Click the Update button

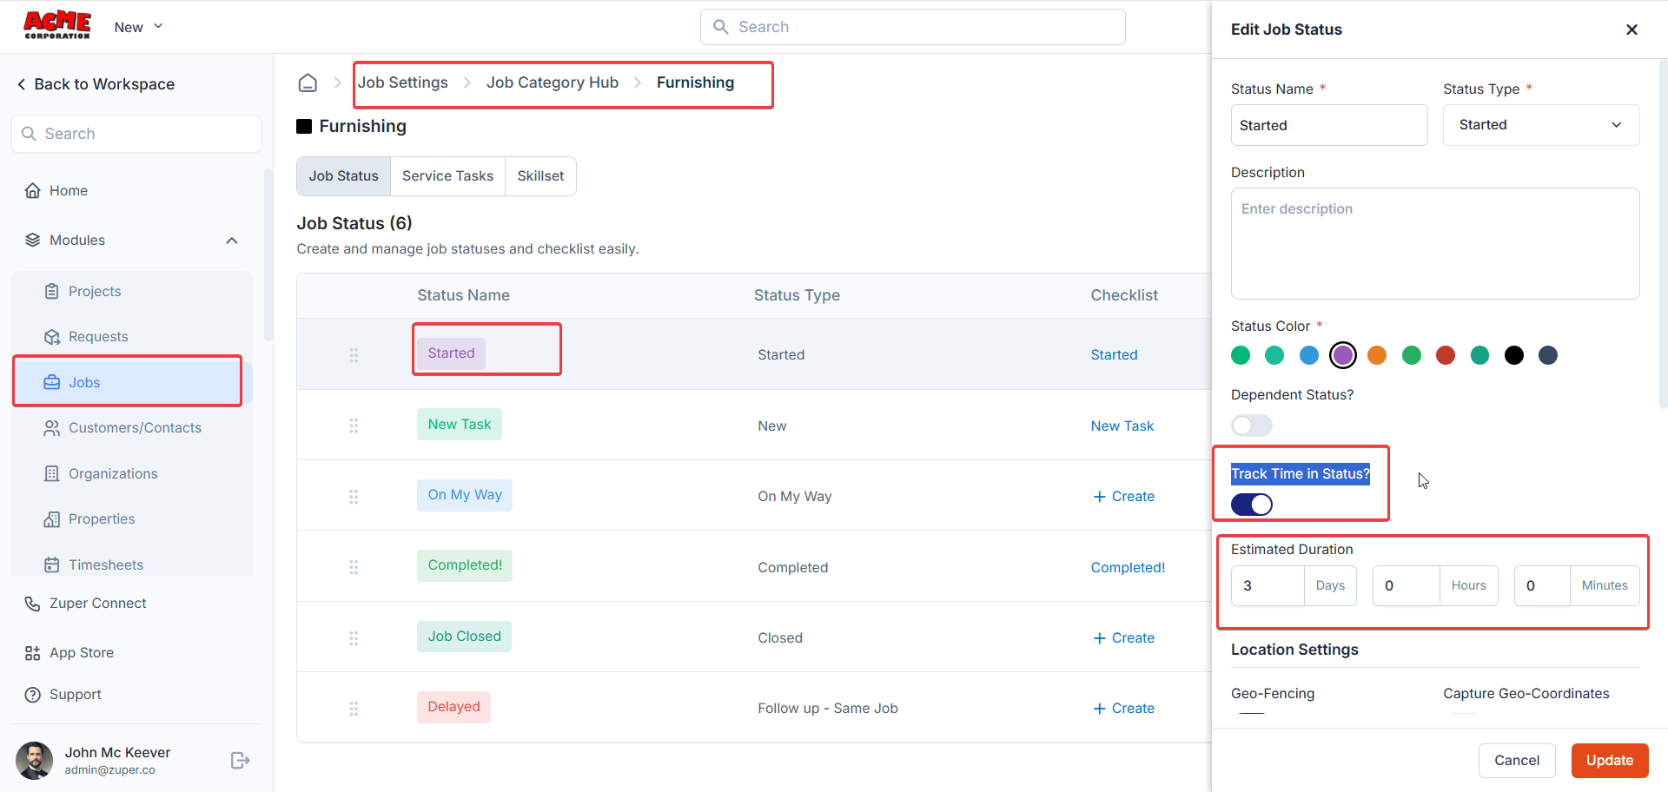click(1610, 761)
